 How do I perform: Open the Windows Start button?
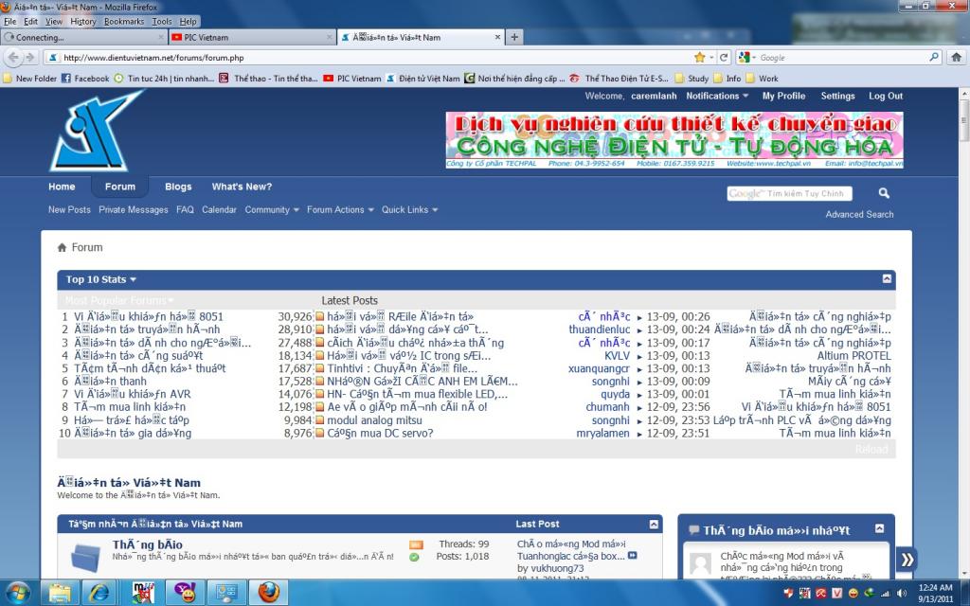(17, 593)
